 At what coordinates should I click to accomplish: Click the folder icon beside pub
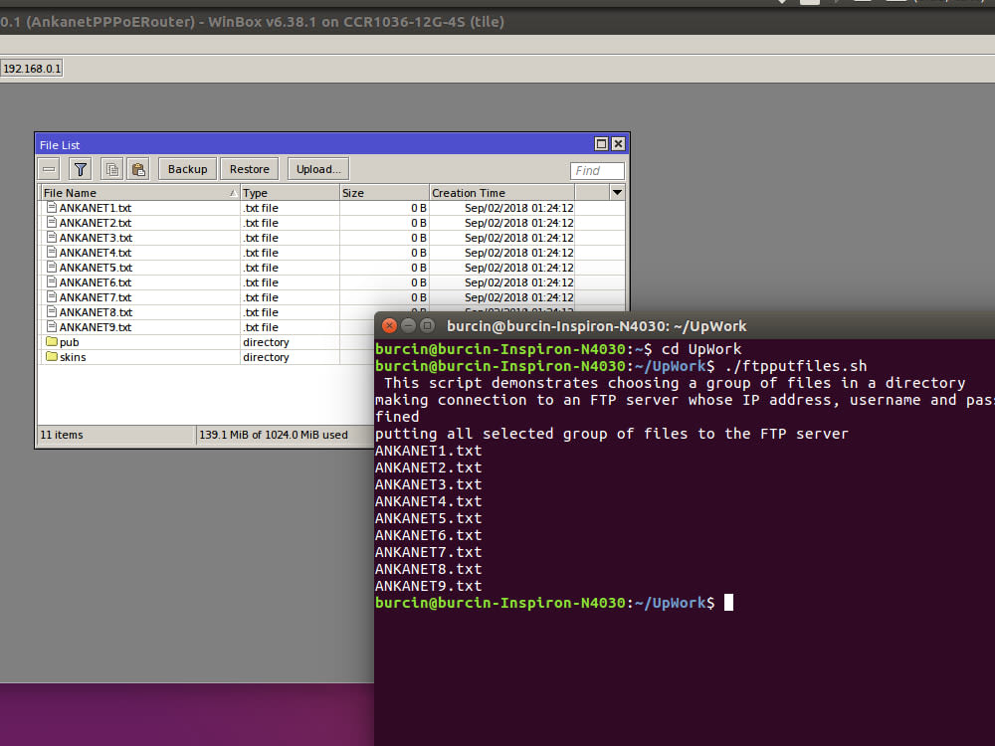(52, 342)
